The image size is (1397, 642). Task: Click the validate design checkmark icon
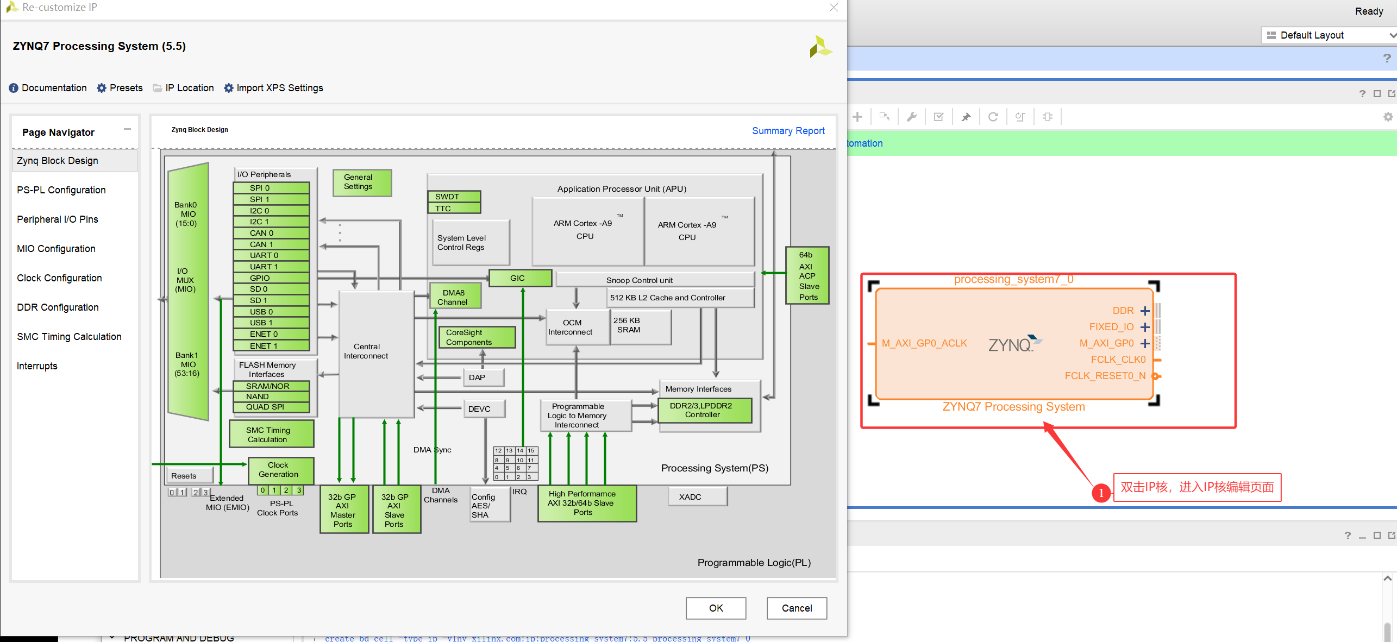point(939,117)
